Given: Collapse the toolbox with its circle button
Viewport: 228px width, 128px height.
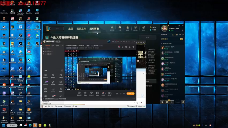Looking at the screenshot, I should (62, 71).
